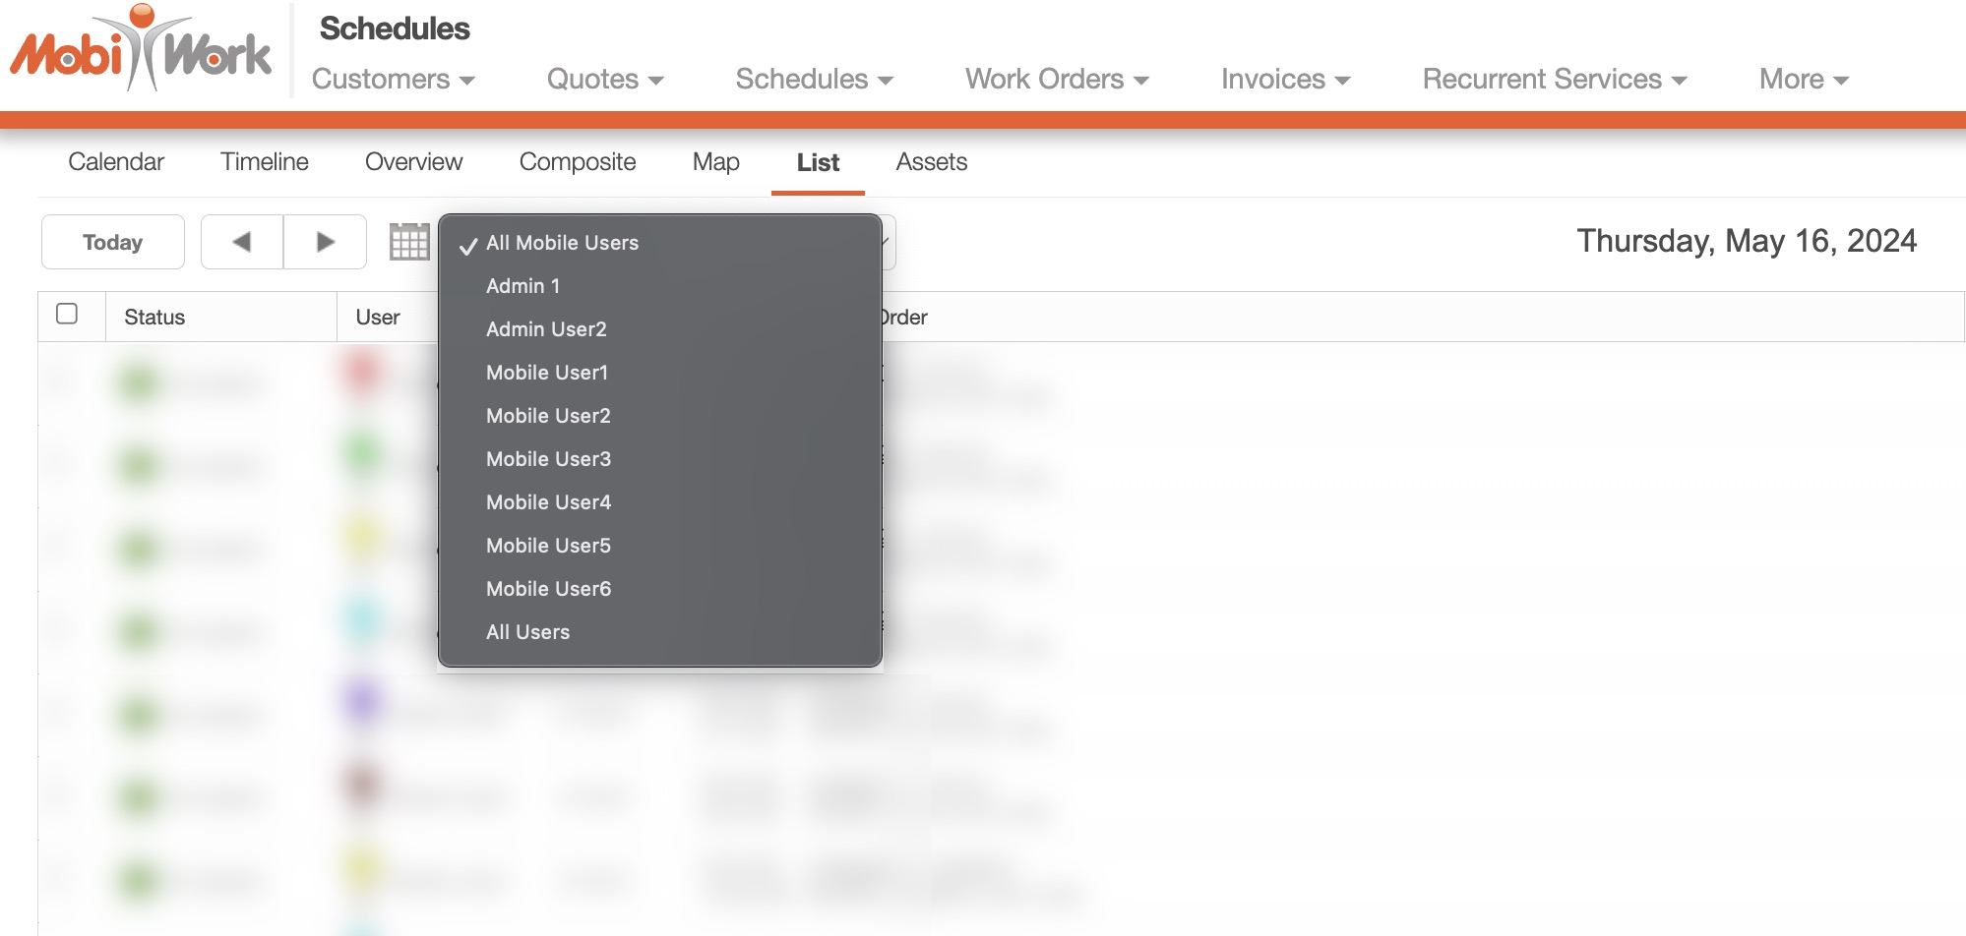This screenshot has height=936, width=1966.
Task: Go to next day arrow
Action: [325, 242]
